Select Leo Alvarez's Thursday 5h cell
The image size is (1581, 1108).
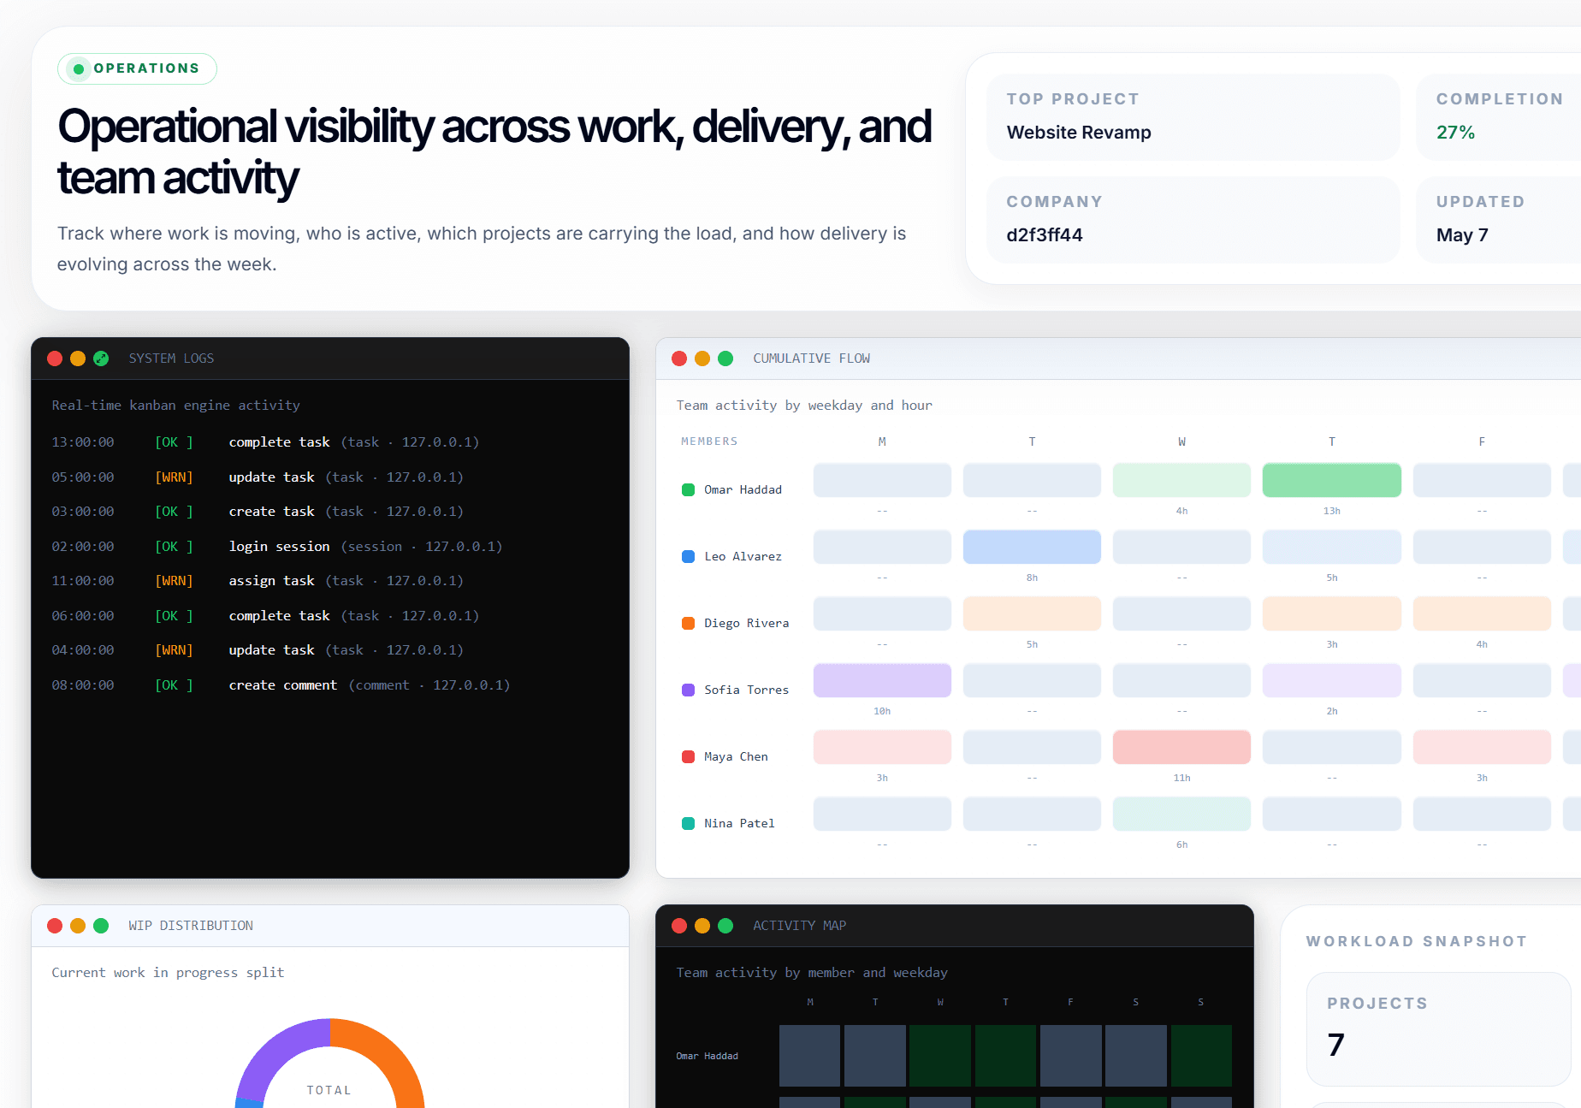pyautogui.click(x=1331, y=547)
